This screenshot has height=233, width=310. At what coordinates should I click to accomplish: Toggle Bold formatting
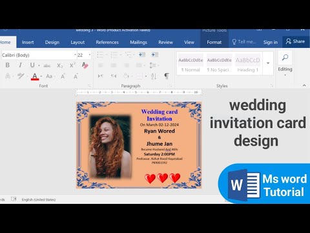(8, 65)
